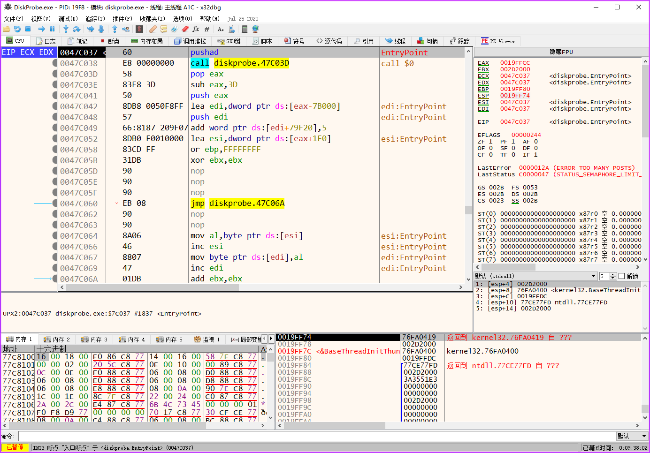The width and height of the screenshot is (650, 453).
Task: Toggle breakpoint bullet at address 0047C052
Action: [55, 139]
